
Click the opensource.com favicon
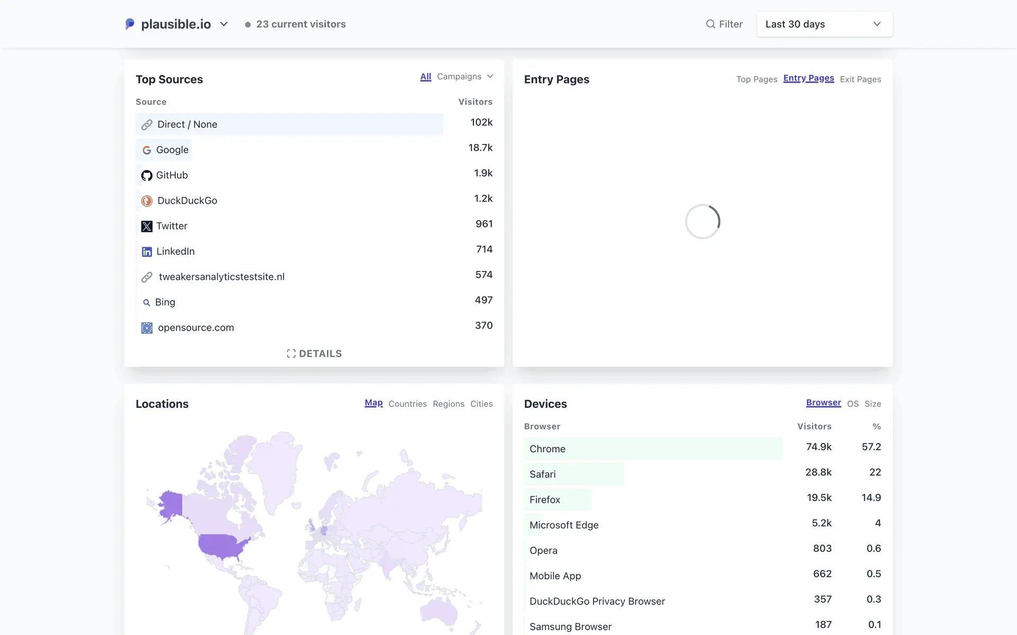(147, 328)
